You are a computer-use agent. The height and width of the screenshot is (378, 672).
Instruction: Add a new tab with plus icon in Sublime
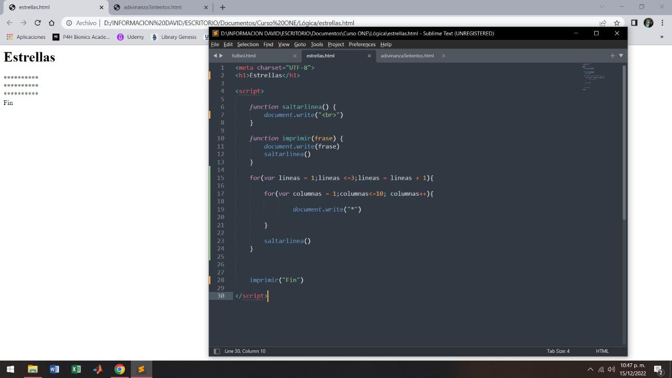(612, 56)
